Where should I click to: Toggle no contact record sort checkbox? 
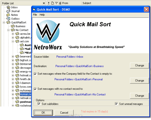pos(35,89)
